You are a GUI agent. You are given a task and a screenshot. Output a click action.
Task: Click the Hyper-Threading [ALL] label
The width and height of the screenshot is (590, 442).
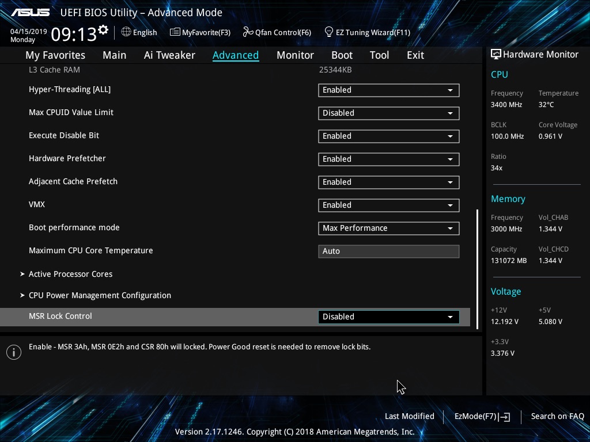[x=70, y=89]
